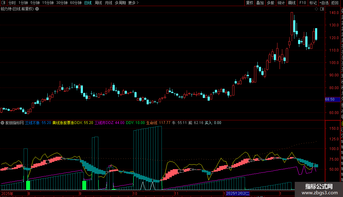Toggle the right info panel icon

[322, 9]
